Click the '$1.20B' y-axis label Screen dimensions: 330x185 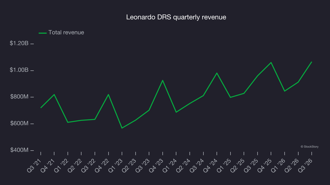(x=19, y=43)
